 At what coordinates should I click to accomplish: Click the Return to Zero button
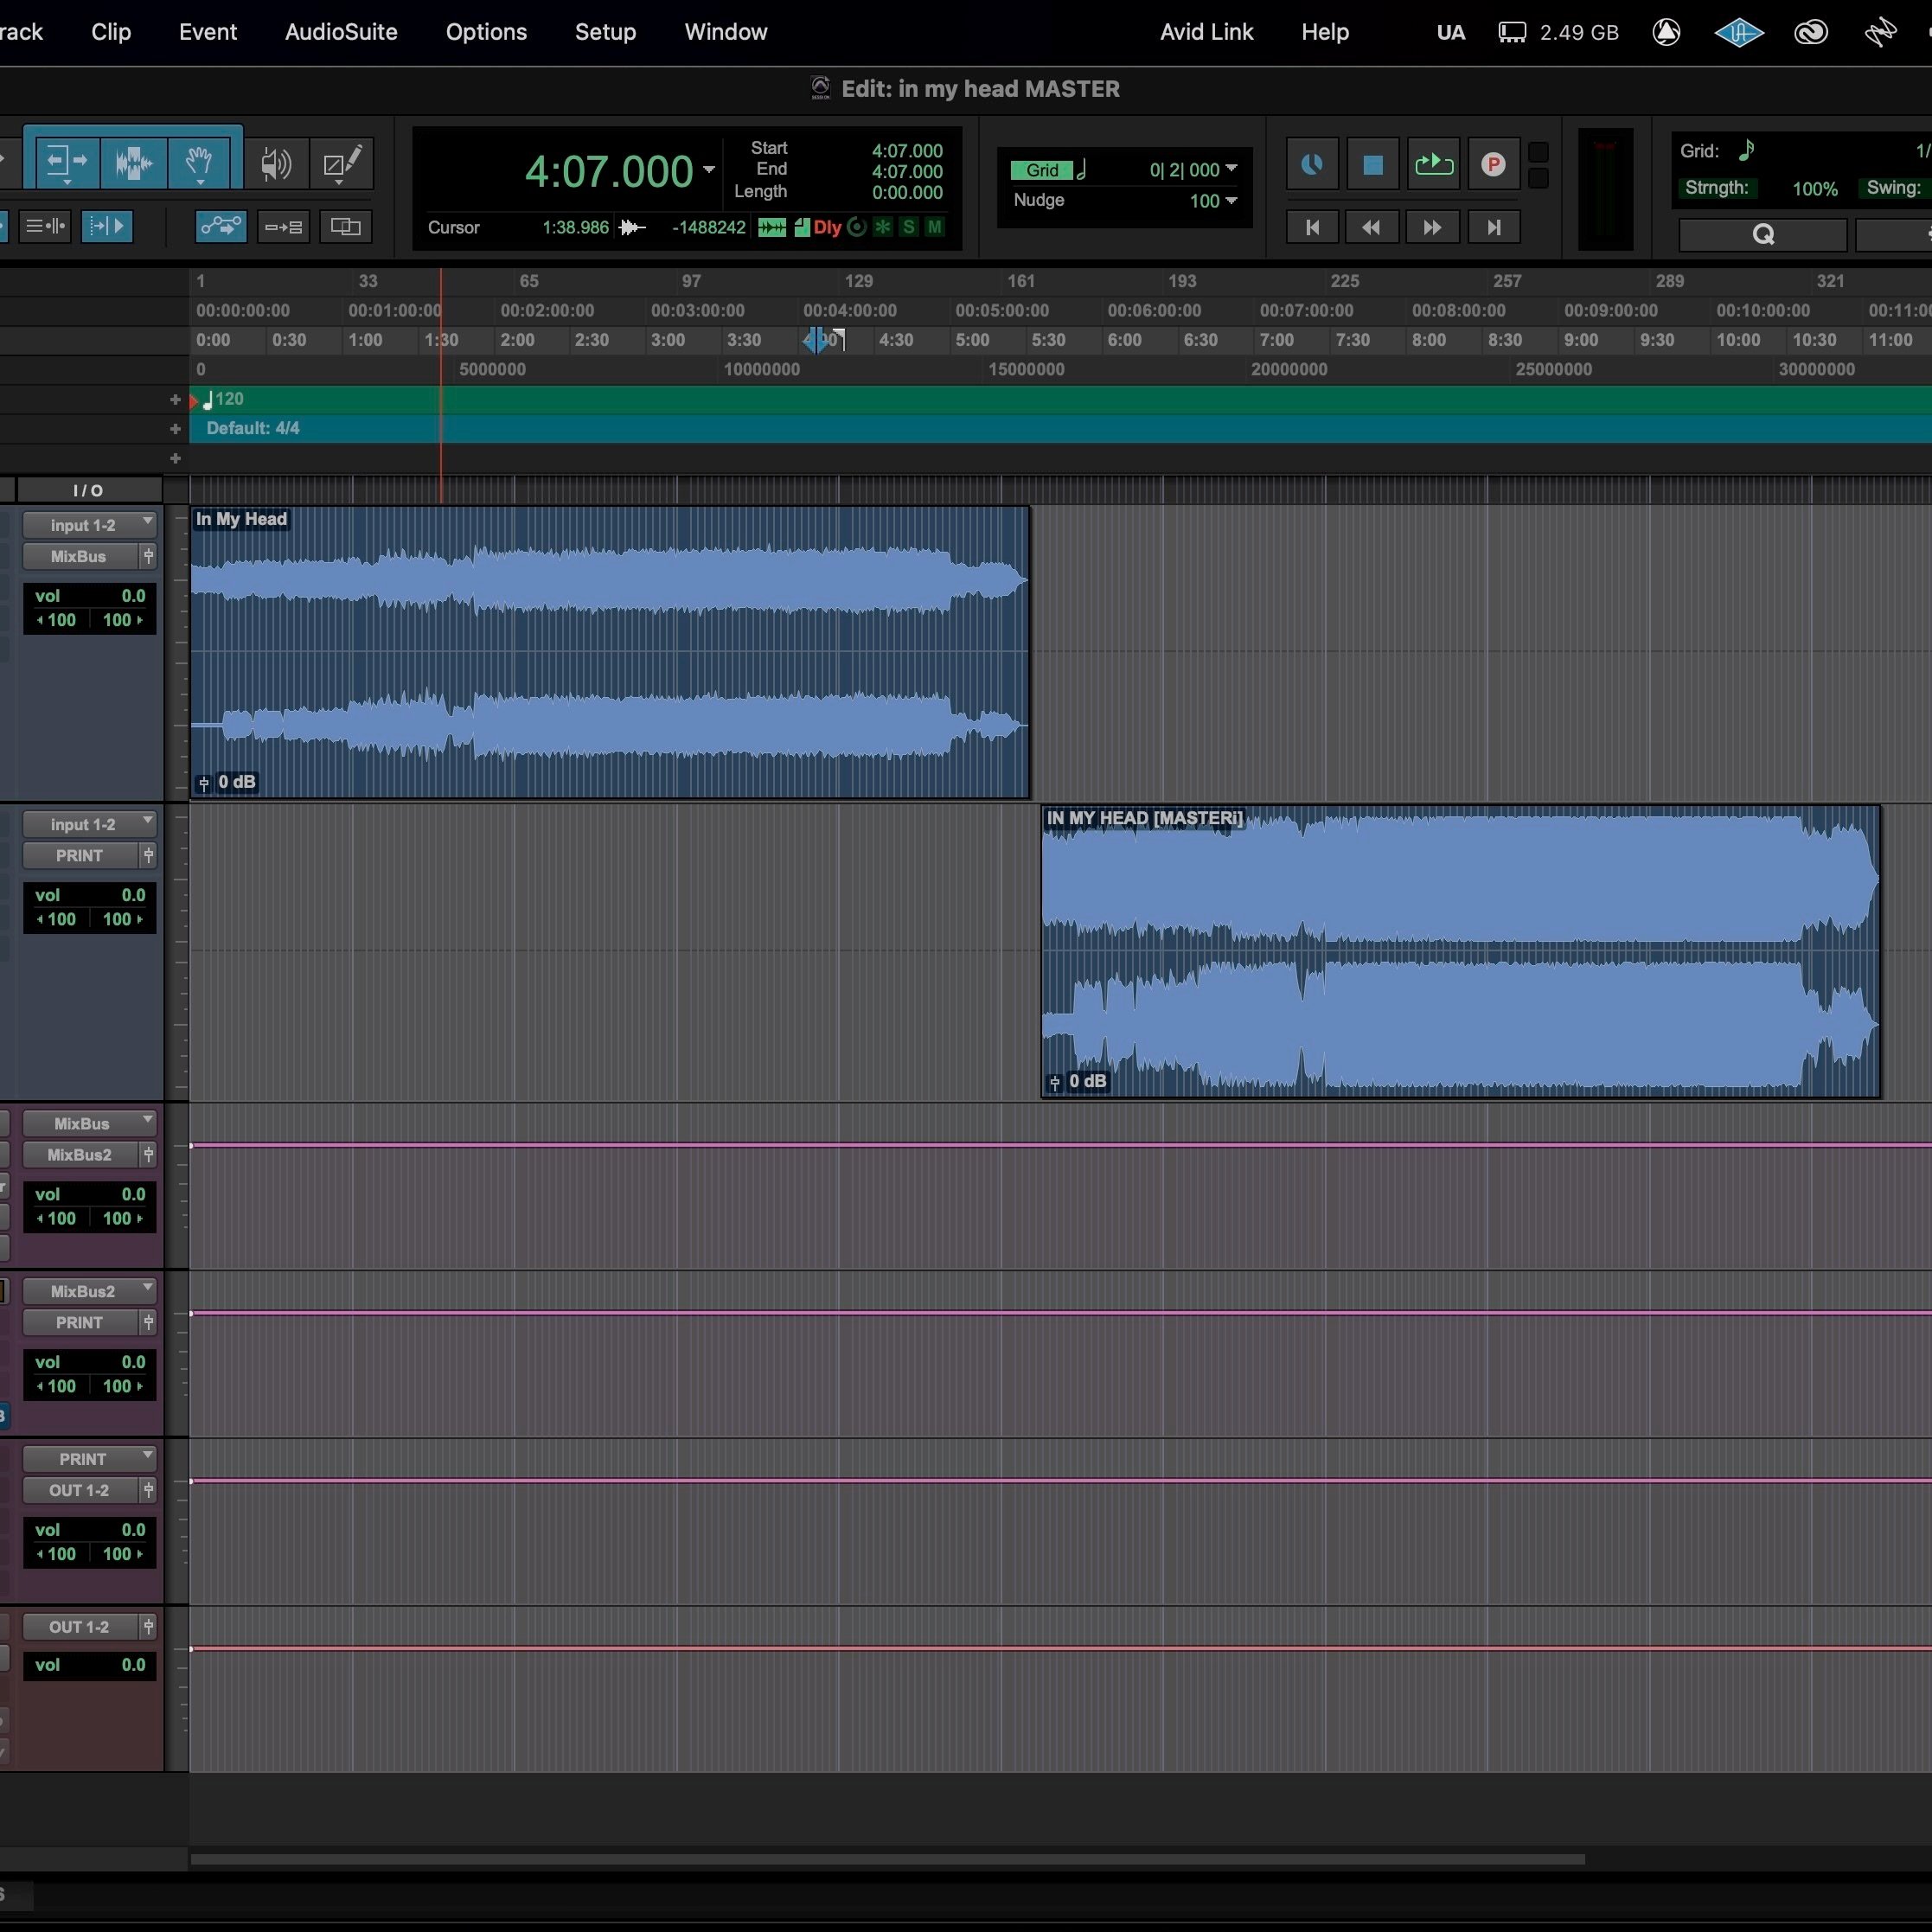click(1312, 228)
